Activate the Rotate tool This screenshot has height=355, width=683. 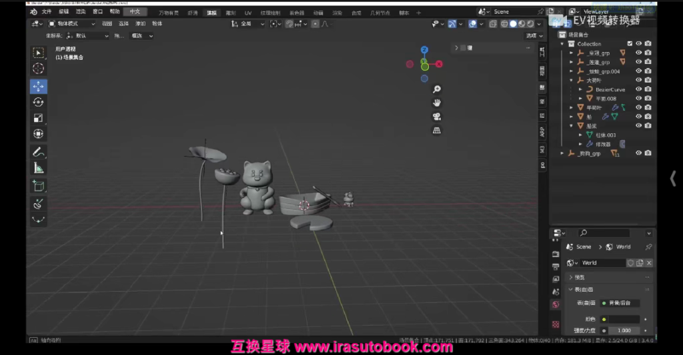click(x=38, y=102)
